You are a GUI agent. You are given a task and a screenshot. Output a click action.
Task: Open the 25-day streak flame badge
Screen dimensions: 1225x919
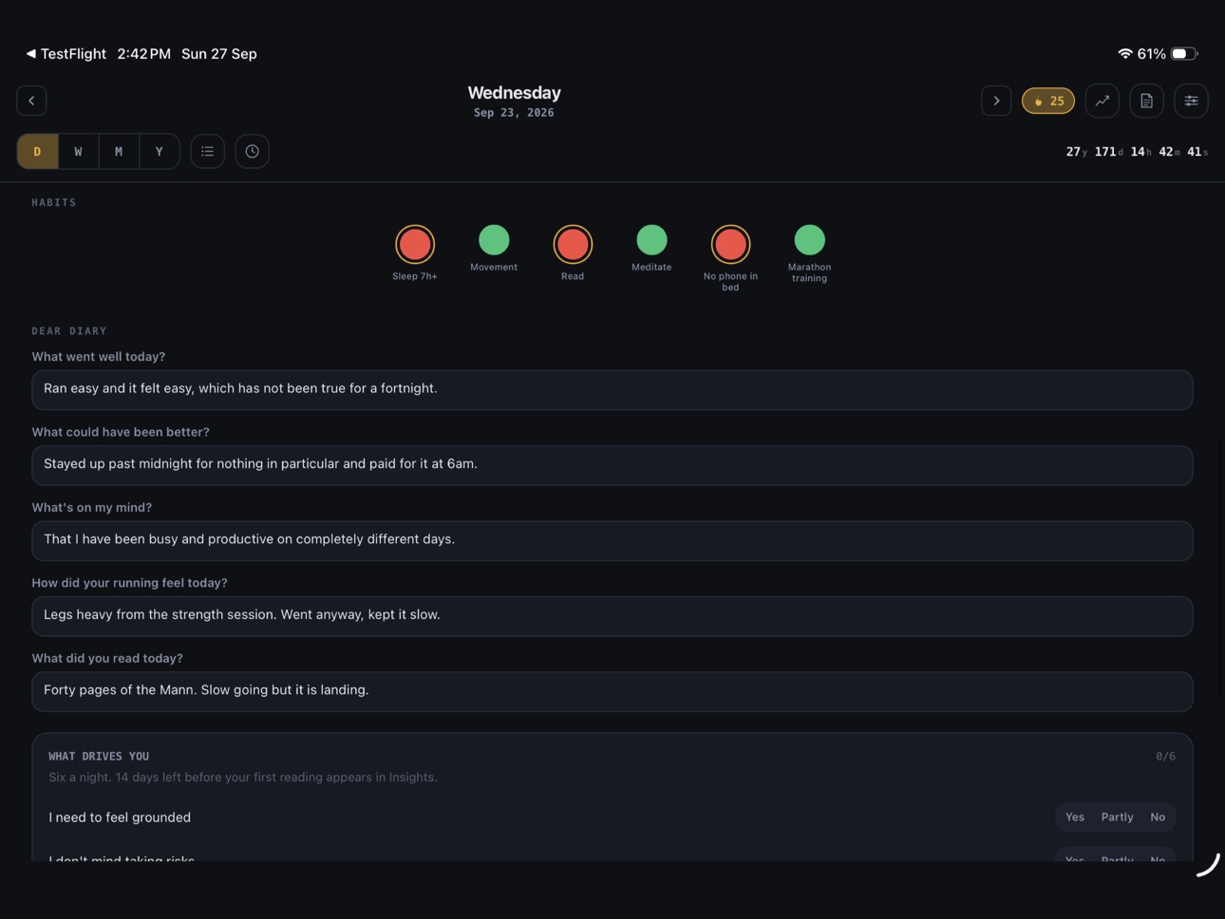click(x=1048, y=101)
